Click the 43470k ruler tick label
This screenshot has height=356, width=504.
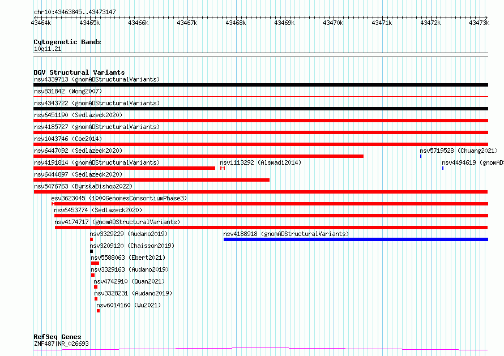tap(333, 23)
